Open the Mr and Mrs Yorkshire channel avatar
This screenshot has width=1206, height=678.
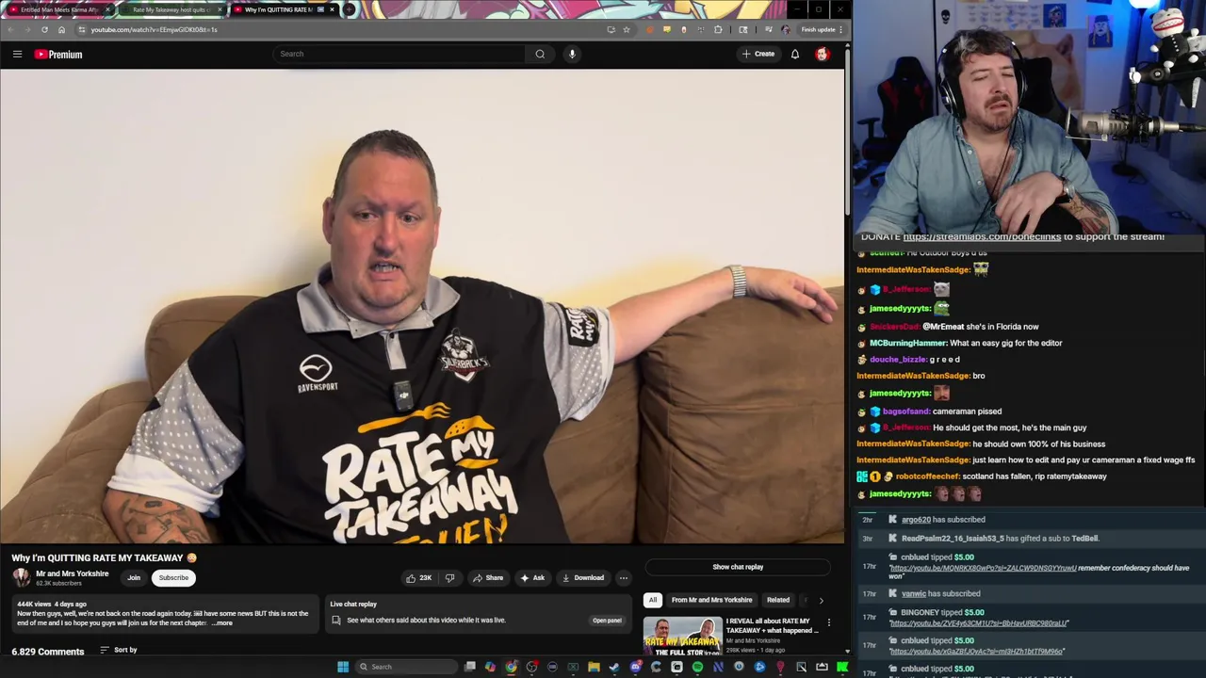(21, 577)
